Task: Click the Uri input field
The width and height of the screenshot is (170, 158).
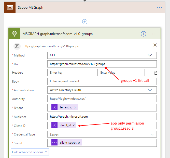Action: [x=102, y=64]
